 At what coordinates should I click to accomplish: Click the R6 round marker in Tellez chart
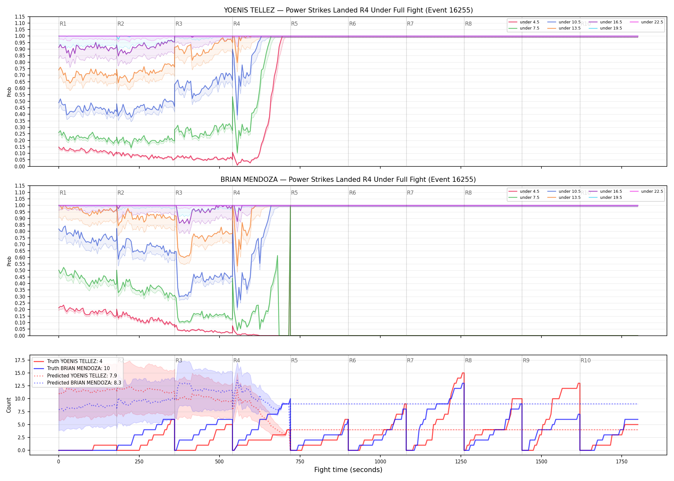352,24
